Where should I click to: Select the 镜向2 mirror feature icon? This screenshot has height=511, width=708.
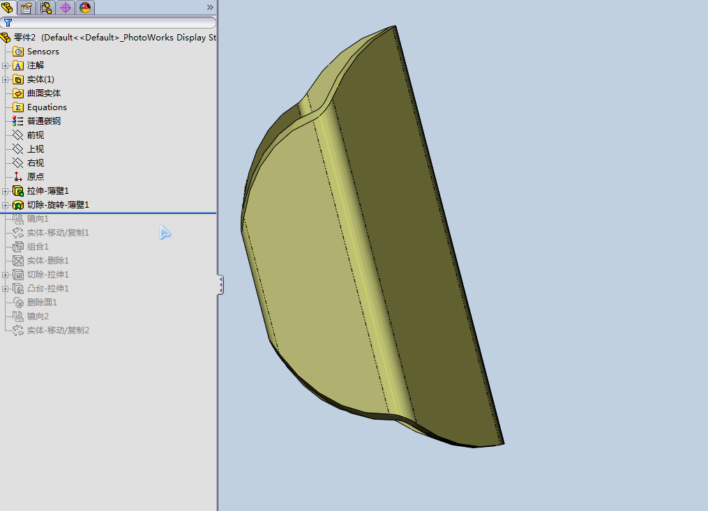pos(18,316)
